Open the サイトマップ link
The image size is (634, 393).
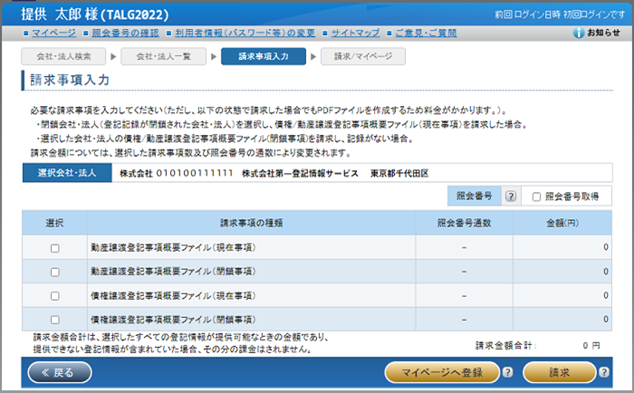coord(355,33)
